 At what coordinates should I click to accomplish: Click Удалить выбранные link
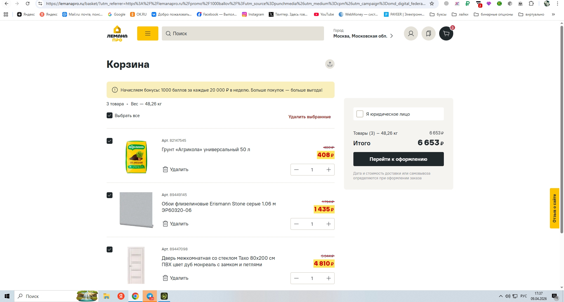[x=310, y=117]
